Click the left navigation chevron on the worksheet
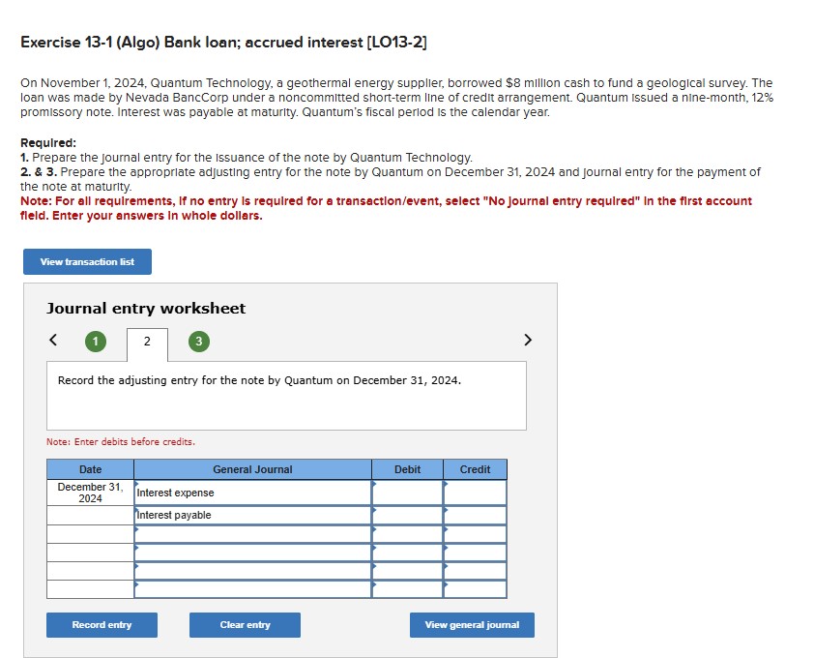This screenshot has width=814, height=658. coord(53,341)
